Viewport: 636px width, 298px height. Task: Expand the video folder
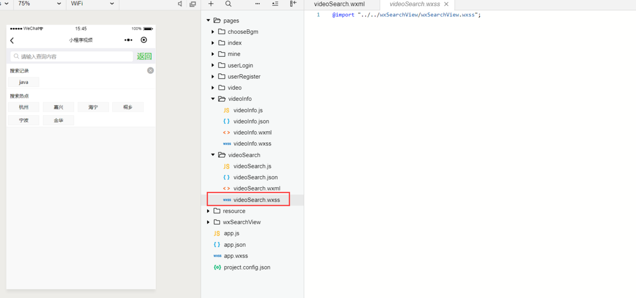coord(213,88)
